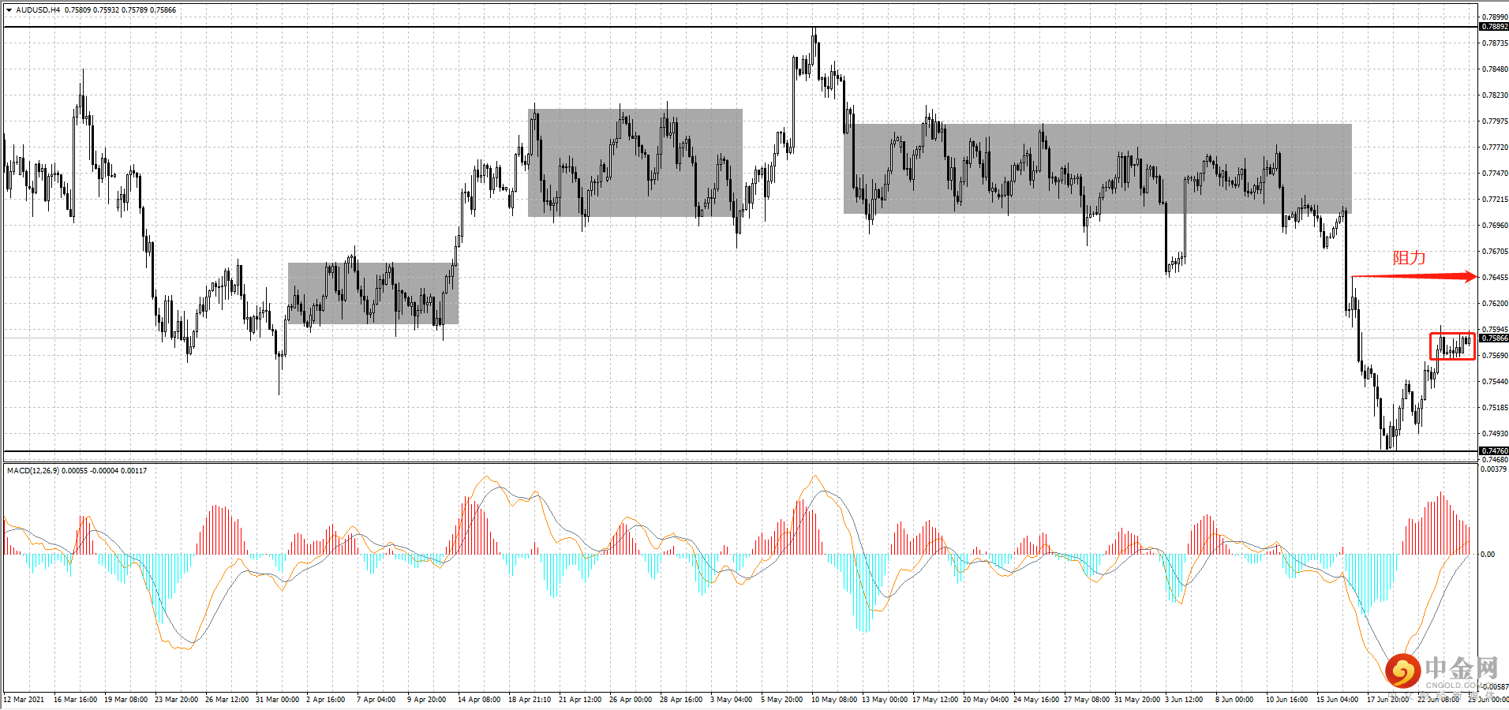This screenshot has width=1509, height=710.
Task: Click the 20 May 04:00 time label
Action: [x=986, y=700]
